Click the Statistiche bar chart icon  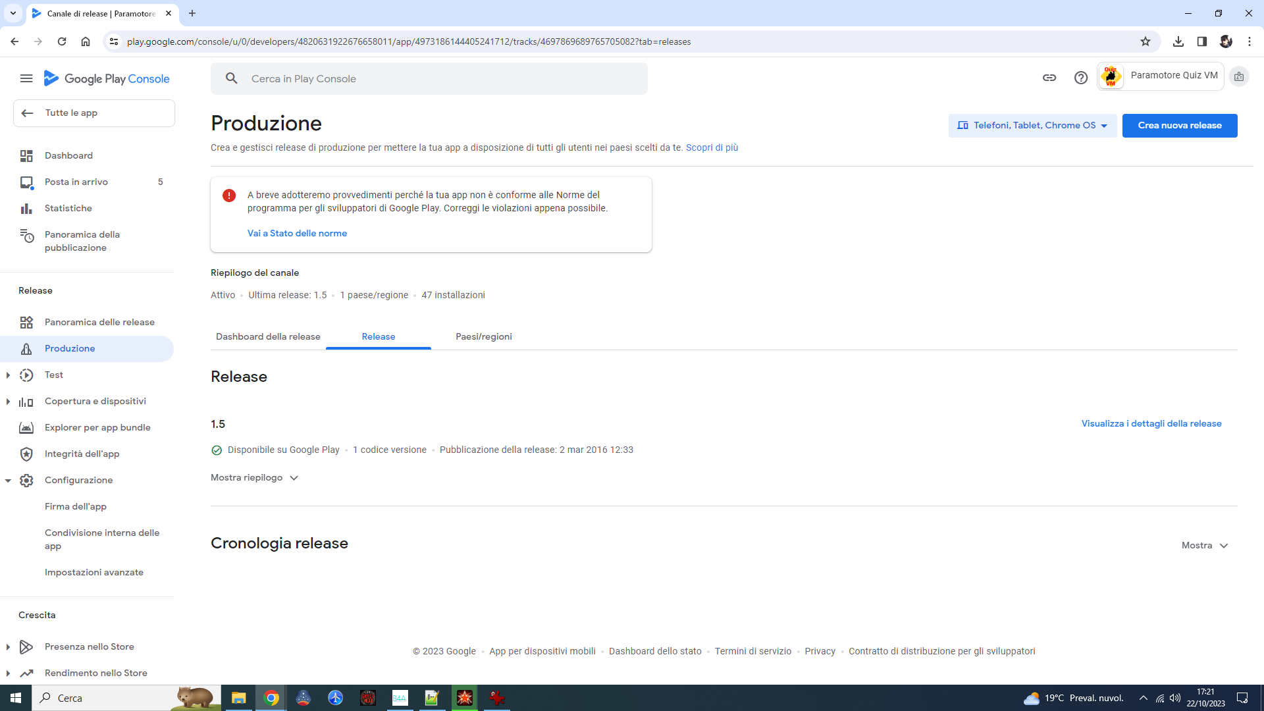coord(26,209)
